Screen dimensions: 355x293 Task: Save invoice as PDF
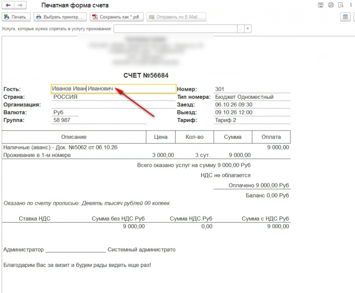(116, 17)
